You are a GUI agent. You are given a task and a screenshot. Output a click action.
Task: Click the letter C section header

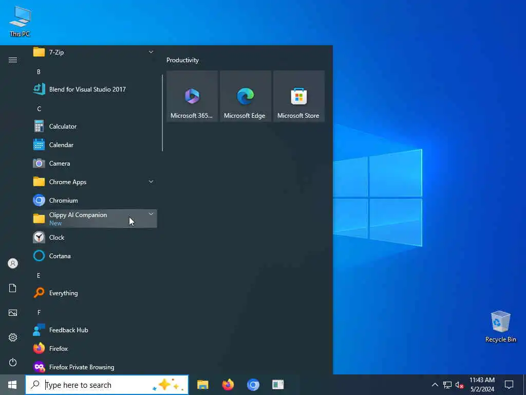[x=39, y=109]
